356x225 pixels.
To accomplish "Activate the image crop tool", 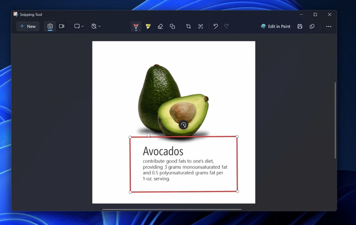I will pos(188,26).
